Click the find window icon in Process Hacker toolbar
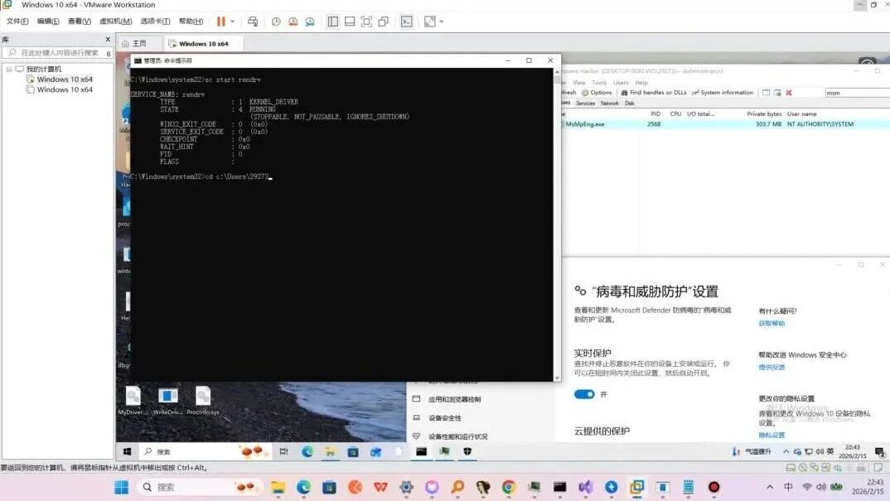The image size is (890, 501). tap(766, 93)
